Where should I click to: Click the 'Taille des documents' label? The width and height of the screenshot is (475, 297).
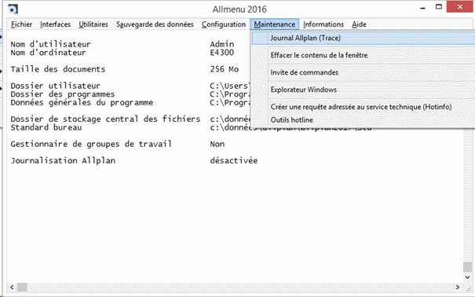58,69
